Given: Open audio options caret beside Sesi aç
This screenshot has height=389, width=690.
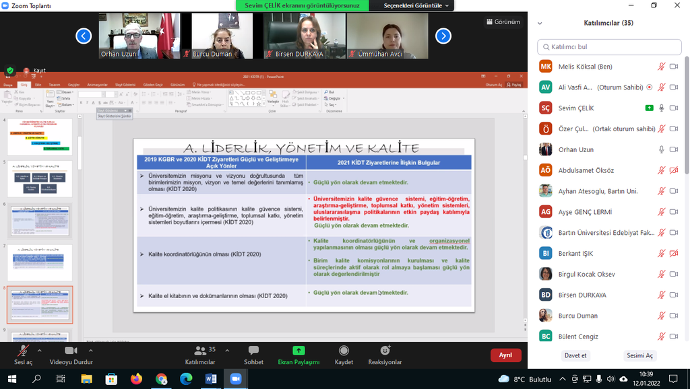Looking at the screenshot, I should [x=39, y=351].
